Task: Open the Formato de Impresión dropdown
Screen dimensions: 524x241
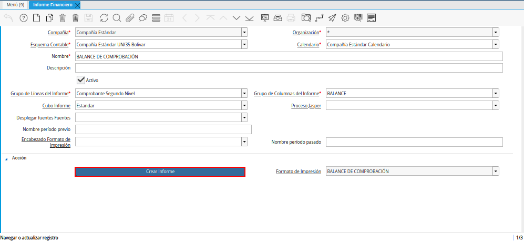Action: 496,172
